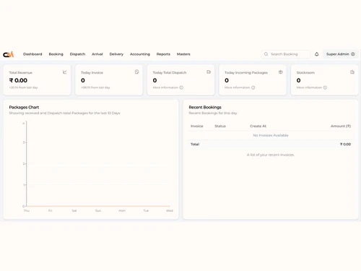Open the Booking menu
Screen dimensions: 361x271
pyautogui.click(x=56, y=54)
